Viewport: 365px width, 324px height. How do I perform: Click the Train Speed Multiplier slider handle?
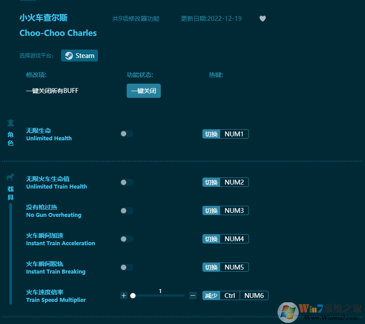[x=133, y=296]
